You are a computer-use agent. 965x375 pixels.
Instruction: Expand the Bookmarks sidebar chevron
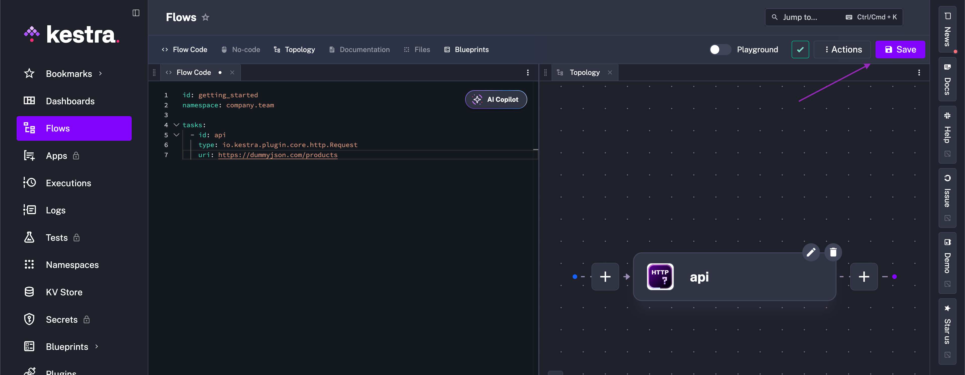[x=101, y=74]
